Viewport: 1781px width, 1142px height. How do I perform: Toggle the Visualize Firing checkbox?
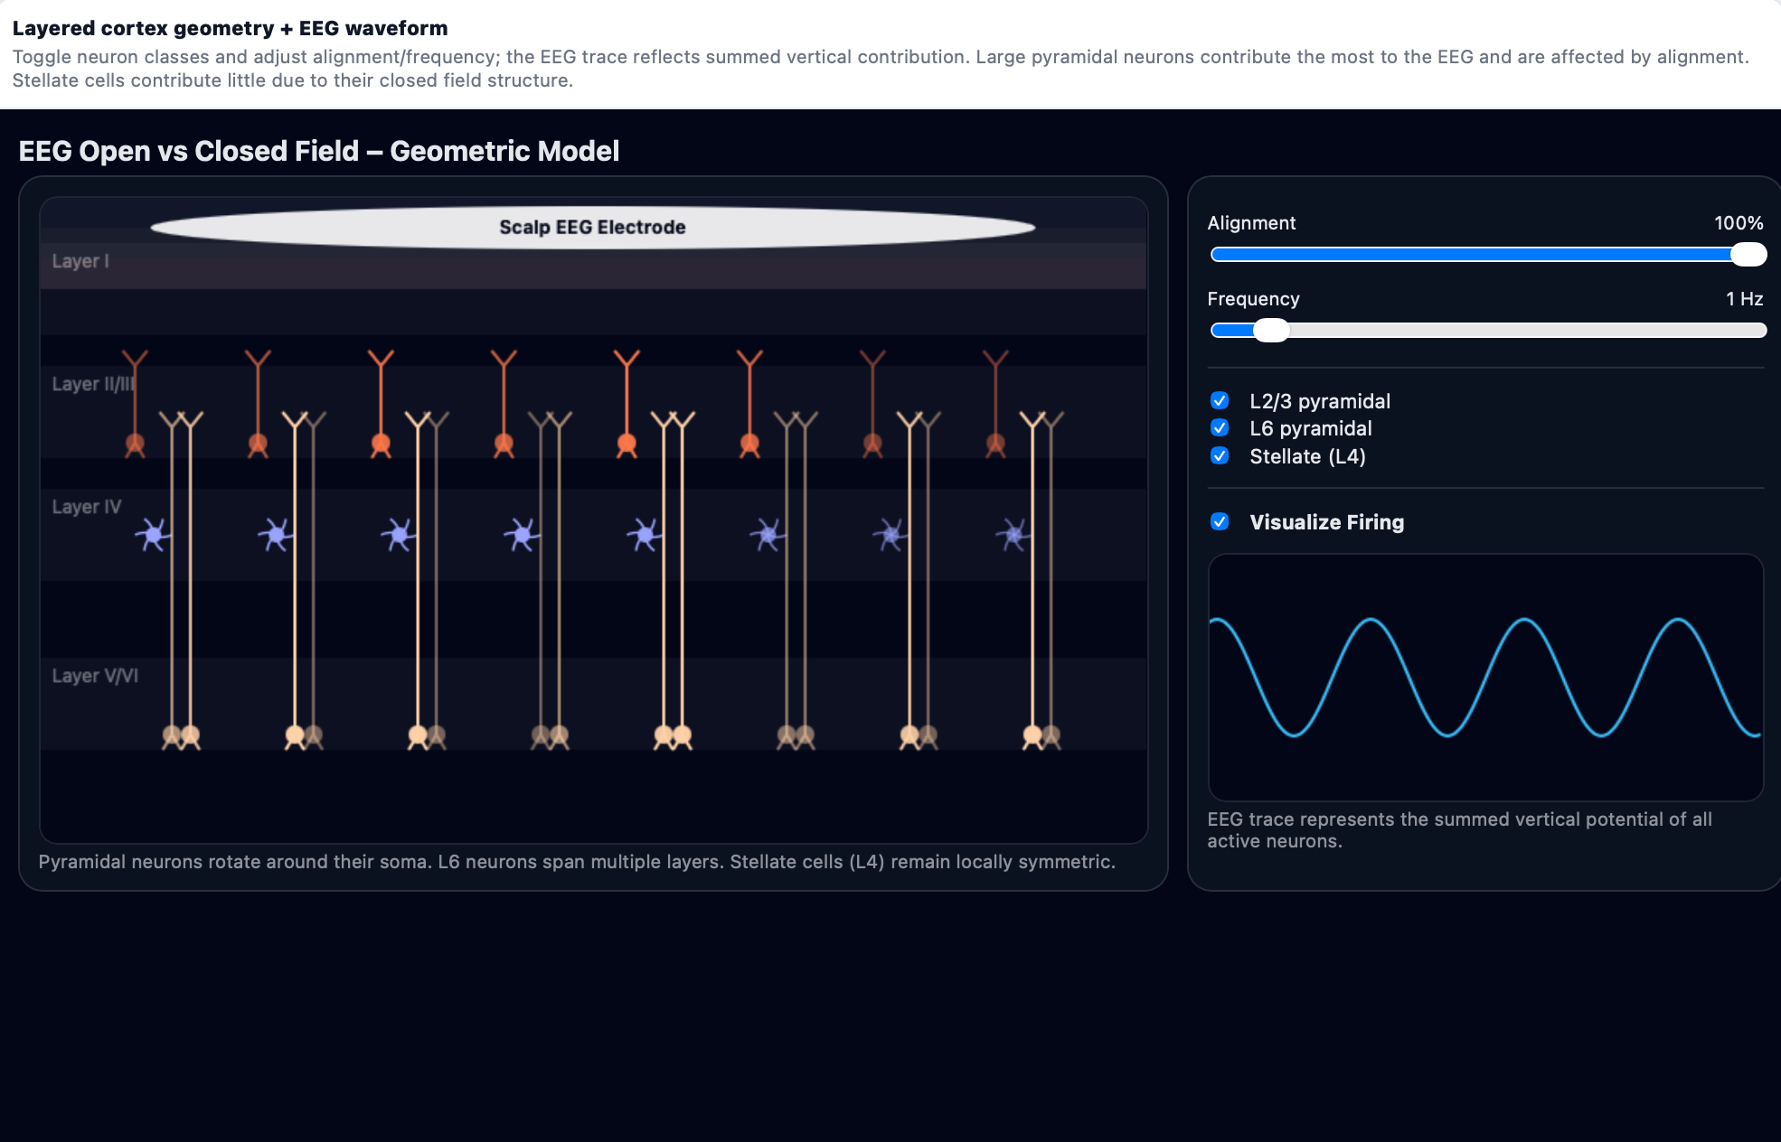[1220, 521]
